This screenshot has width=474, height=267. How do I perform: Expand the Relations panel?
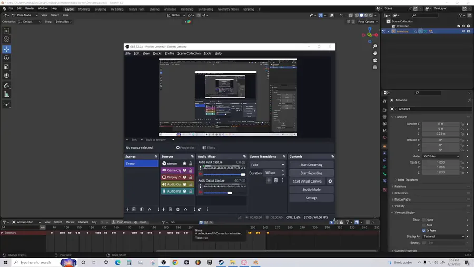[400, 187]
